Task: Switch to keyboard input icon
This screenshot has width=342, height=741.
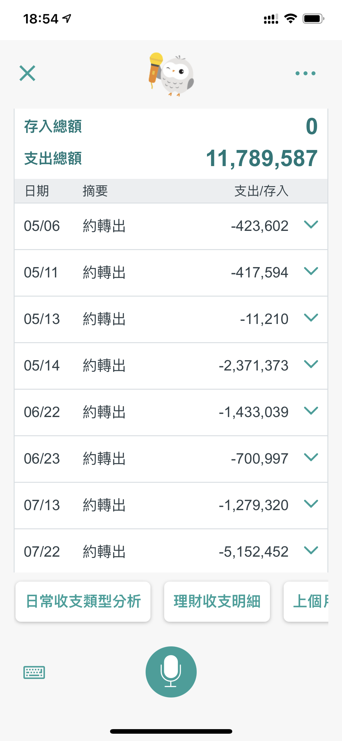Action: (34, 672)
